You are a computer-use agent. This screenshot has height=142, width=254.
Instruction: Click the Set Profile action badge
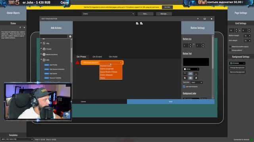click(47, 65)
